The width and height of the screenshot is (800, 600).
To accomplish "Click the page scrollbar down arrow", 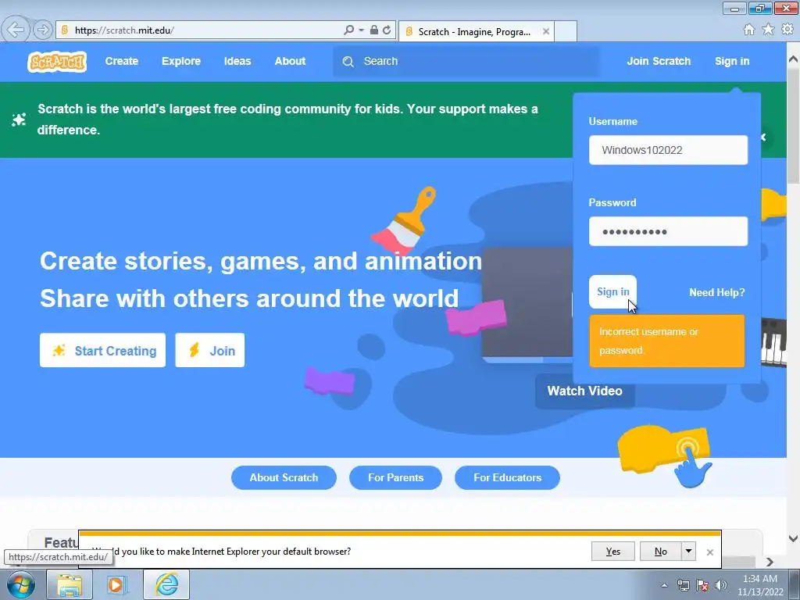I will [x=794, y=539].
